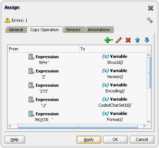Click the vertical scrollbar up arrow
Screen dimensions: 159x148
tap(149, 55)
